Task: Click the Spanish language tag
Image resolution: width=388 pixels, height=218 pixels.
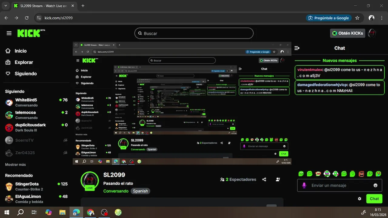Action: pyautogui.click(x=140, y=191)
